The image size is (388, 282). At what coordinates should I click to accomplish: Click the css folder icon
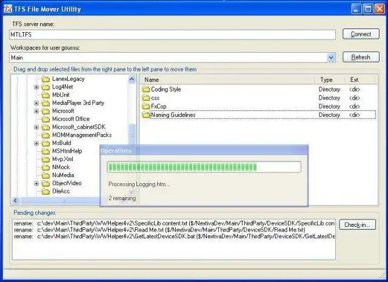[146, 98]
